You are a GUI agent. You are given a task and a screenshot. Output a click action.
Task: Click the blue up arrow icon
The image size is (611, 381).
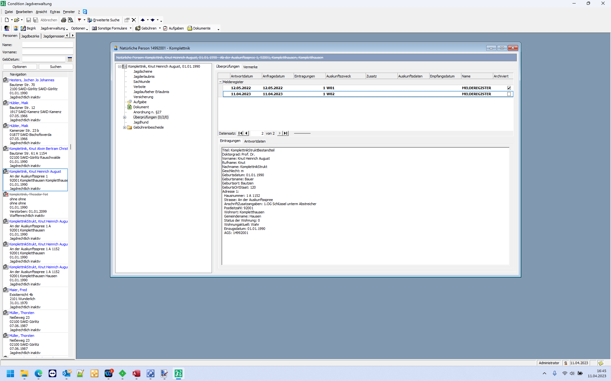pos(143,20)
